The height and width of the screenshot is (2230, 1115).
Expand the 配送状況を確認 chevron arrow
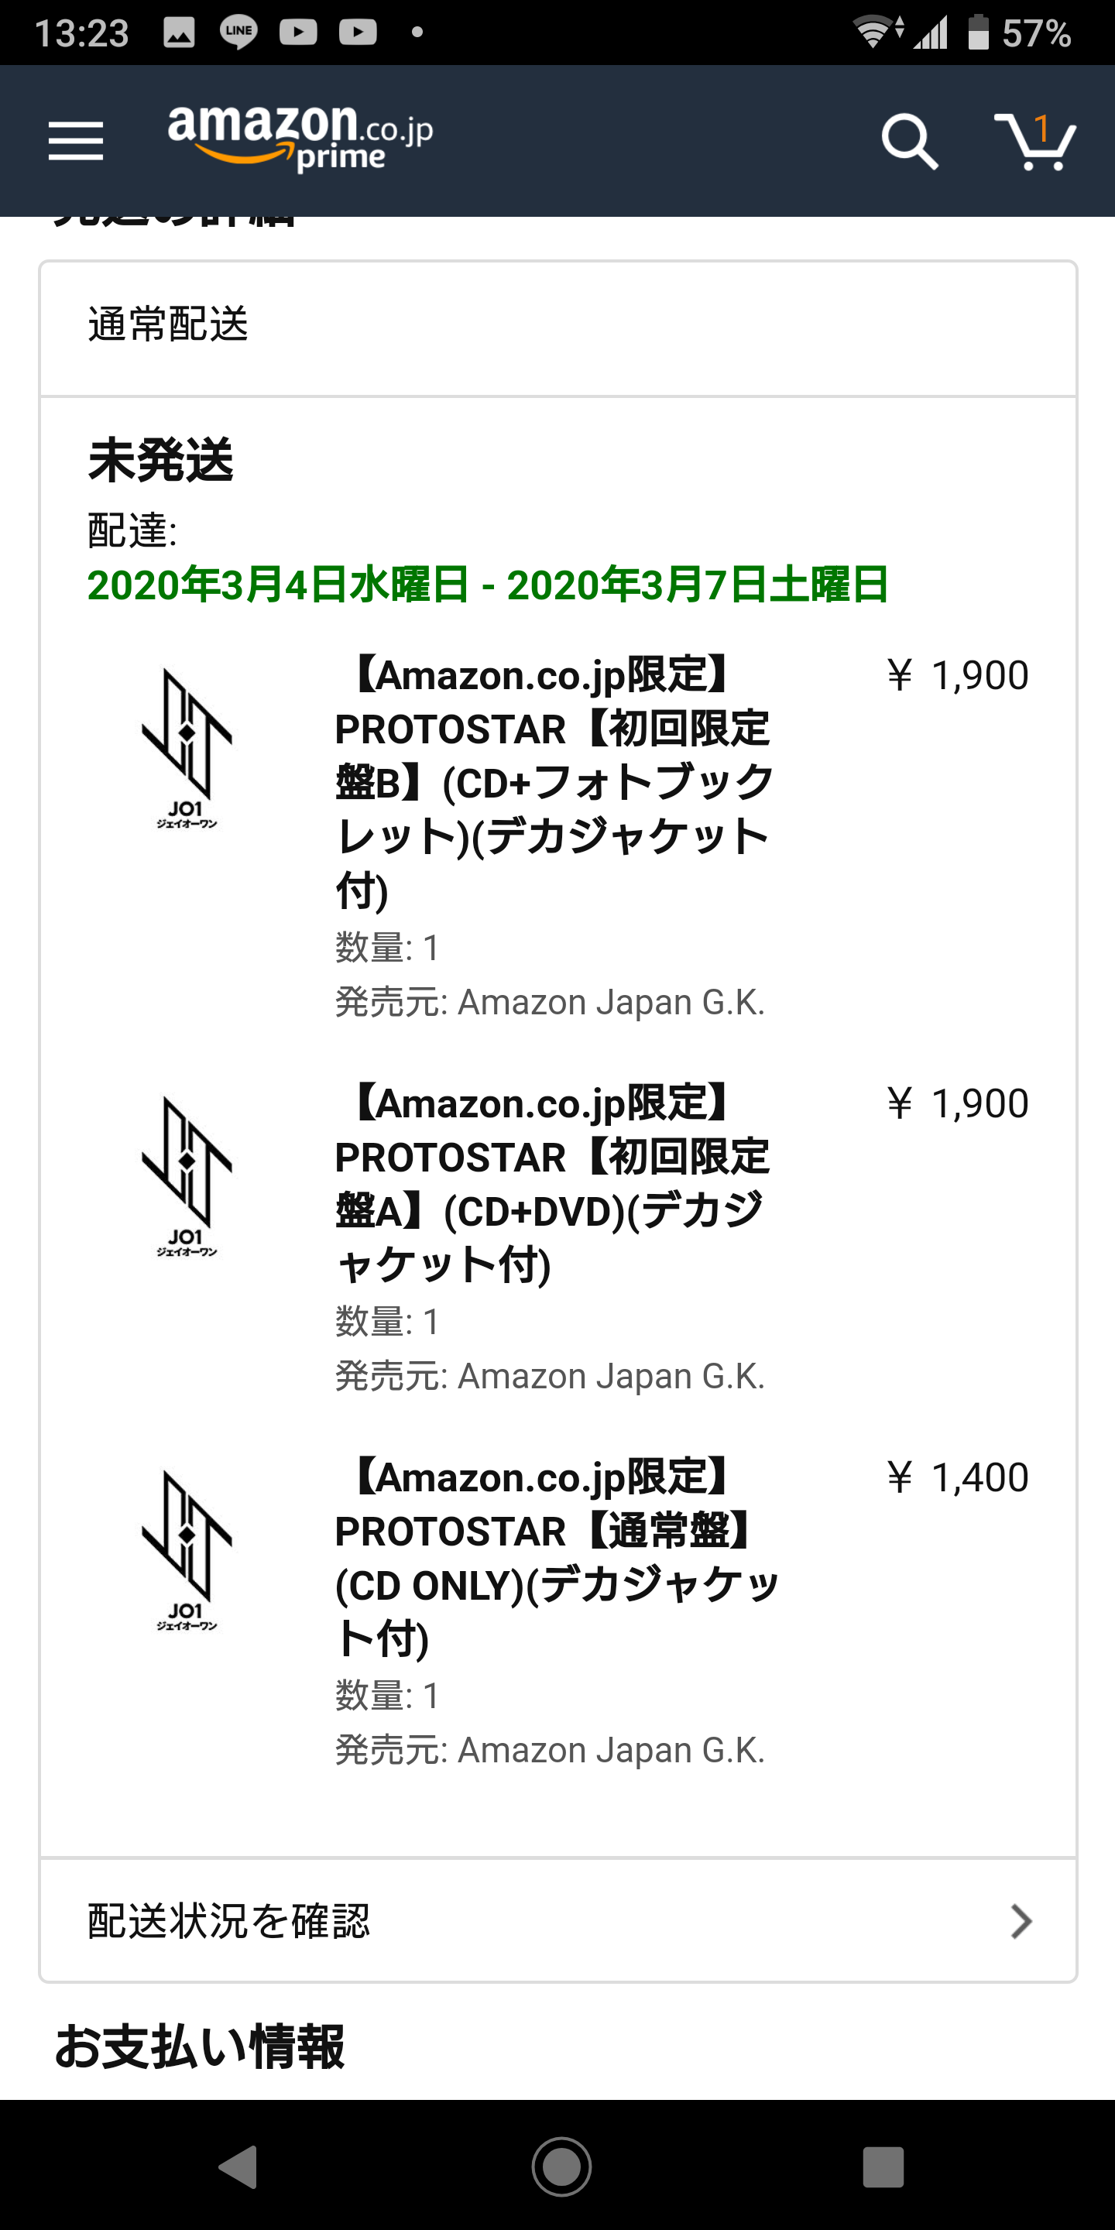tap(1021, 1921)
